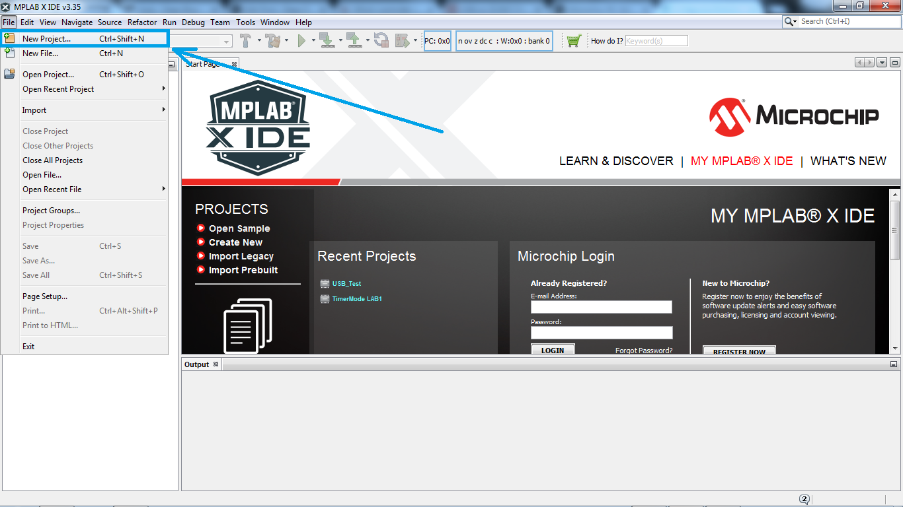Click the Reset circular arrows icon
903x507 pixels.
click(382, 40)
